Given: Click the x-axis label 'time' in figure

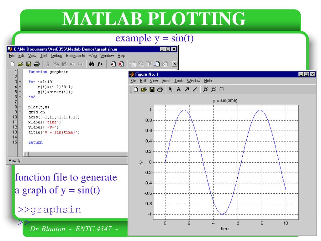Looking at the screenshot, I should click(225, 229).
